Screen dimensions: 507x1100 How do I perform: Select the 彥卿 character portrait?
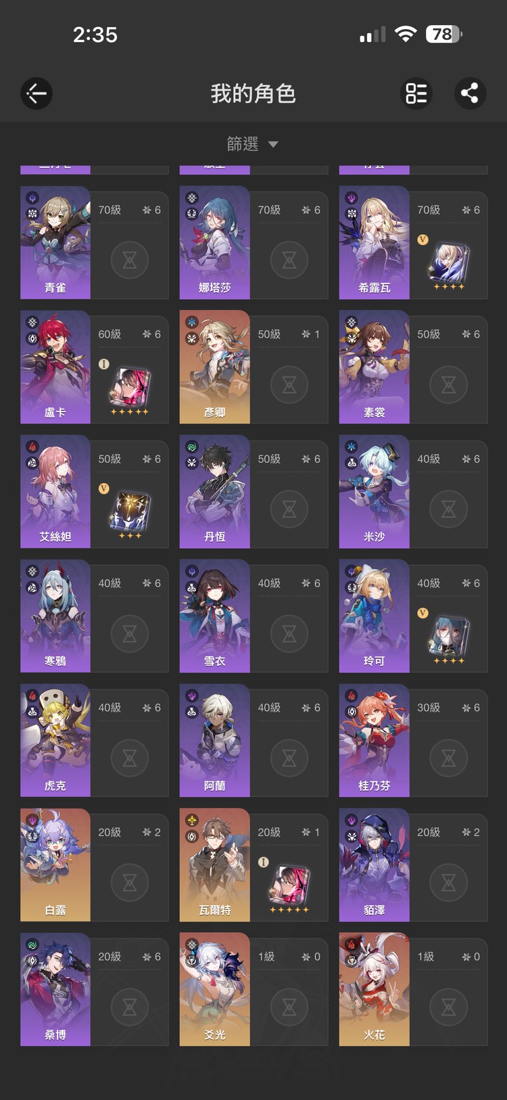click(x=215, y=367)
